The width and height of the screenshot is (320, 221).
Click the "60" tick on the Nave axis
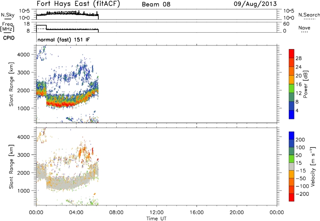[x=286, y=24]
